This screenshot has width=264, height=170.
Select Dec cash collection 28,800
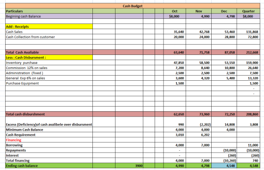(224, 37)
